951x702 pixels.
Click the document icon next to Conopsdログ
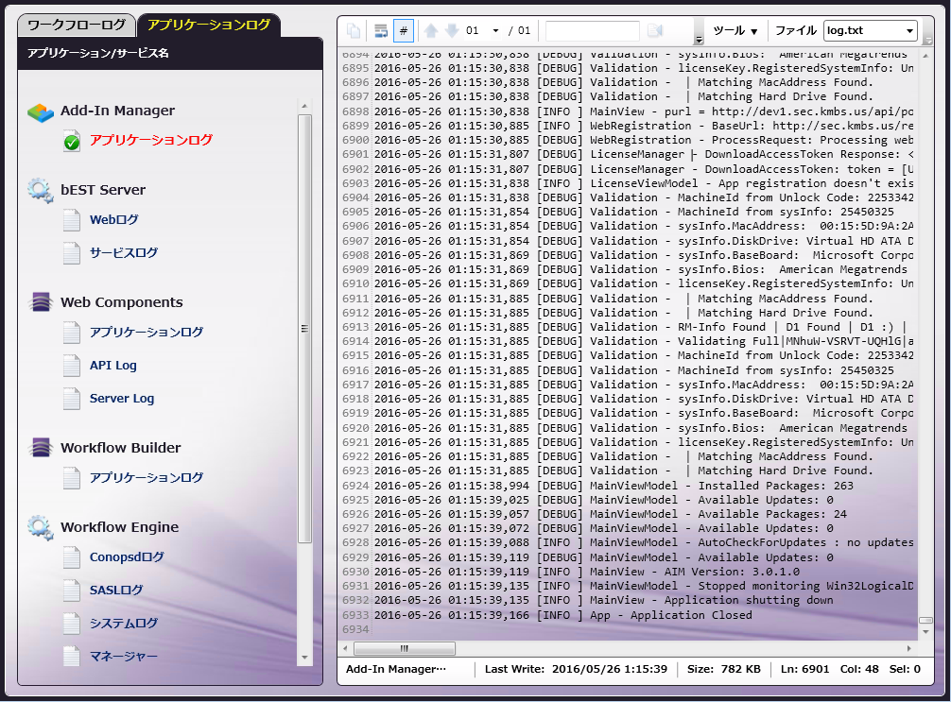click(x=72, y=557)
